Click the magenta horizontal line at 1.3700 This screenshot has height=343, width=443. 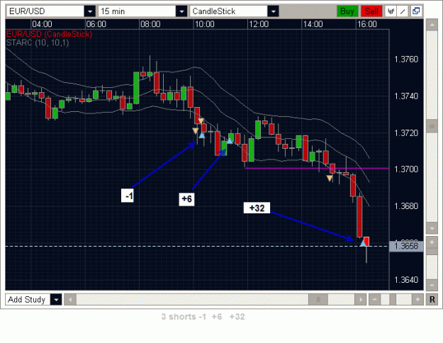click(x=317, y=169)
